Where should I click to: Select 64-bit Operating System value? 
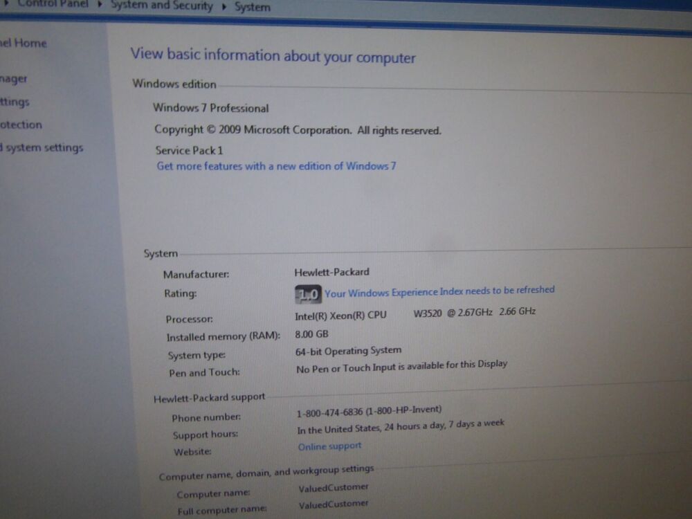point(348,351)
